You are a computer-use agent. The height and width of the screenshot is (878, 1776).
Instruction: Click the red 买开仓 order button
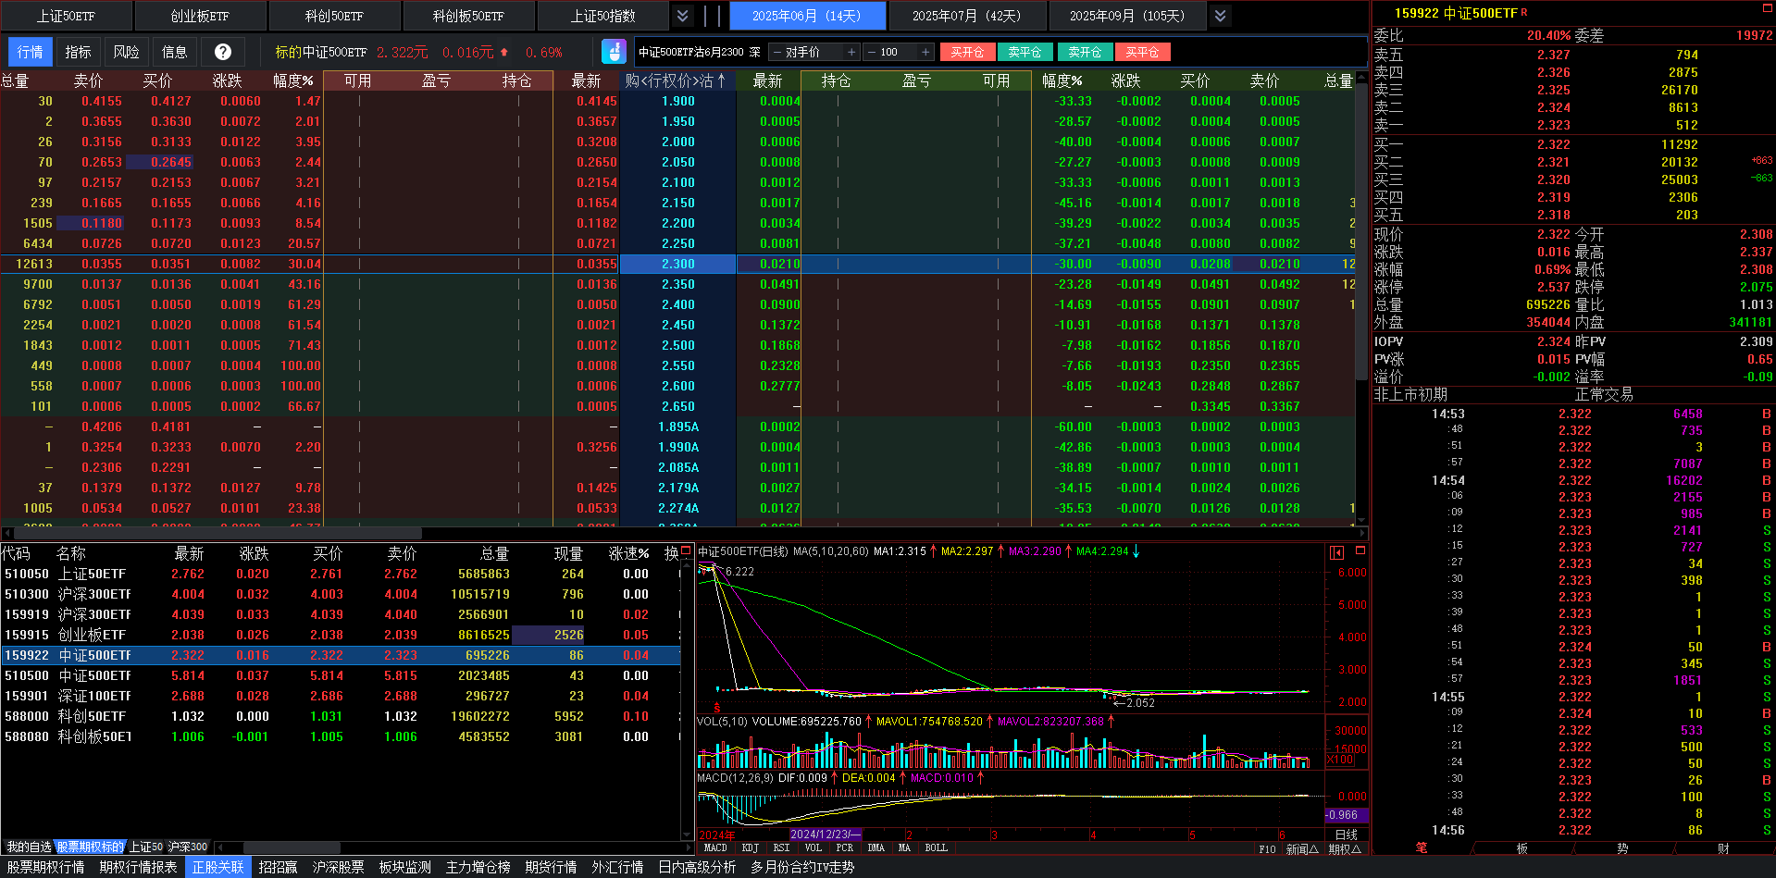[967, 53]
